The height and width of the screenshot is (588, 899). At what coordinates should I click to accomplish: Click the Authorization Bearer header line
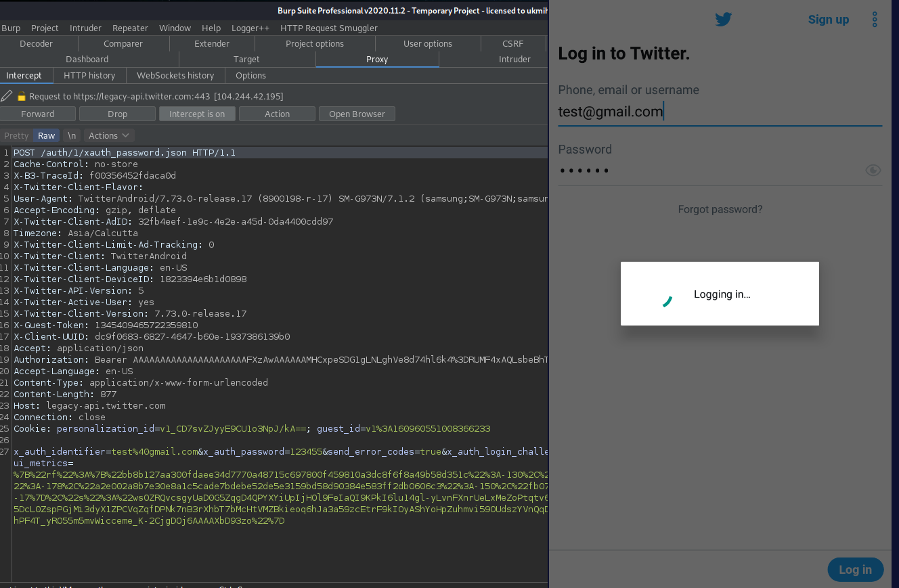[280, 360]
